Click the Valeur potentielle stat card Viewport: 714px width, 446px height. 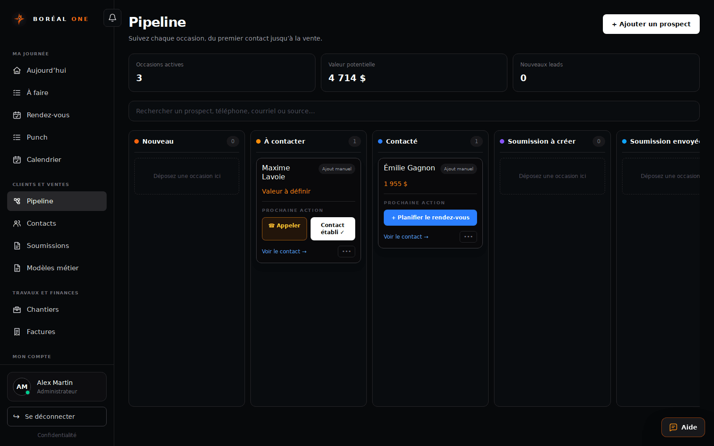[414, 73]
